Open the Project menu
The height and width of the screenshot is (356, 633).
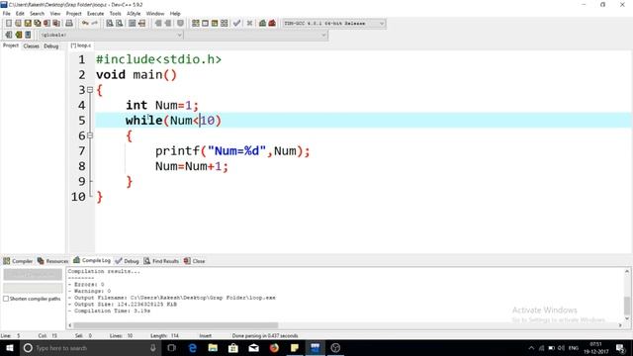point(73,13)
